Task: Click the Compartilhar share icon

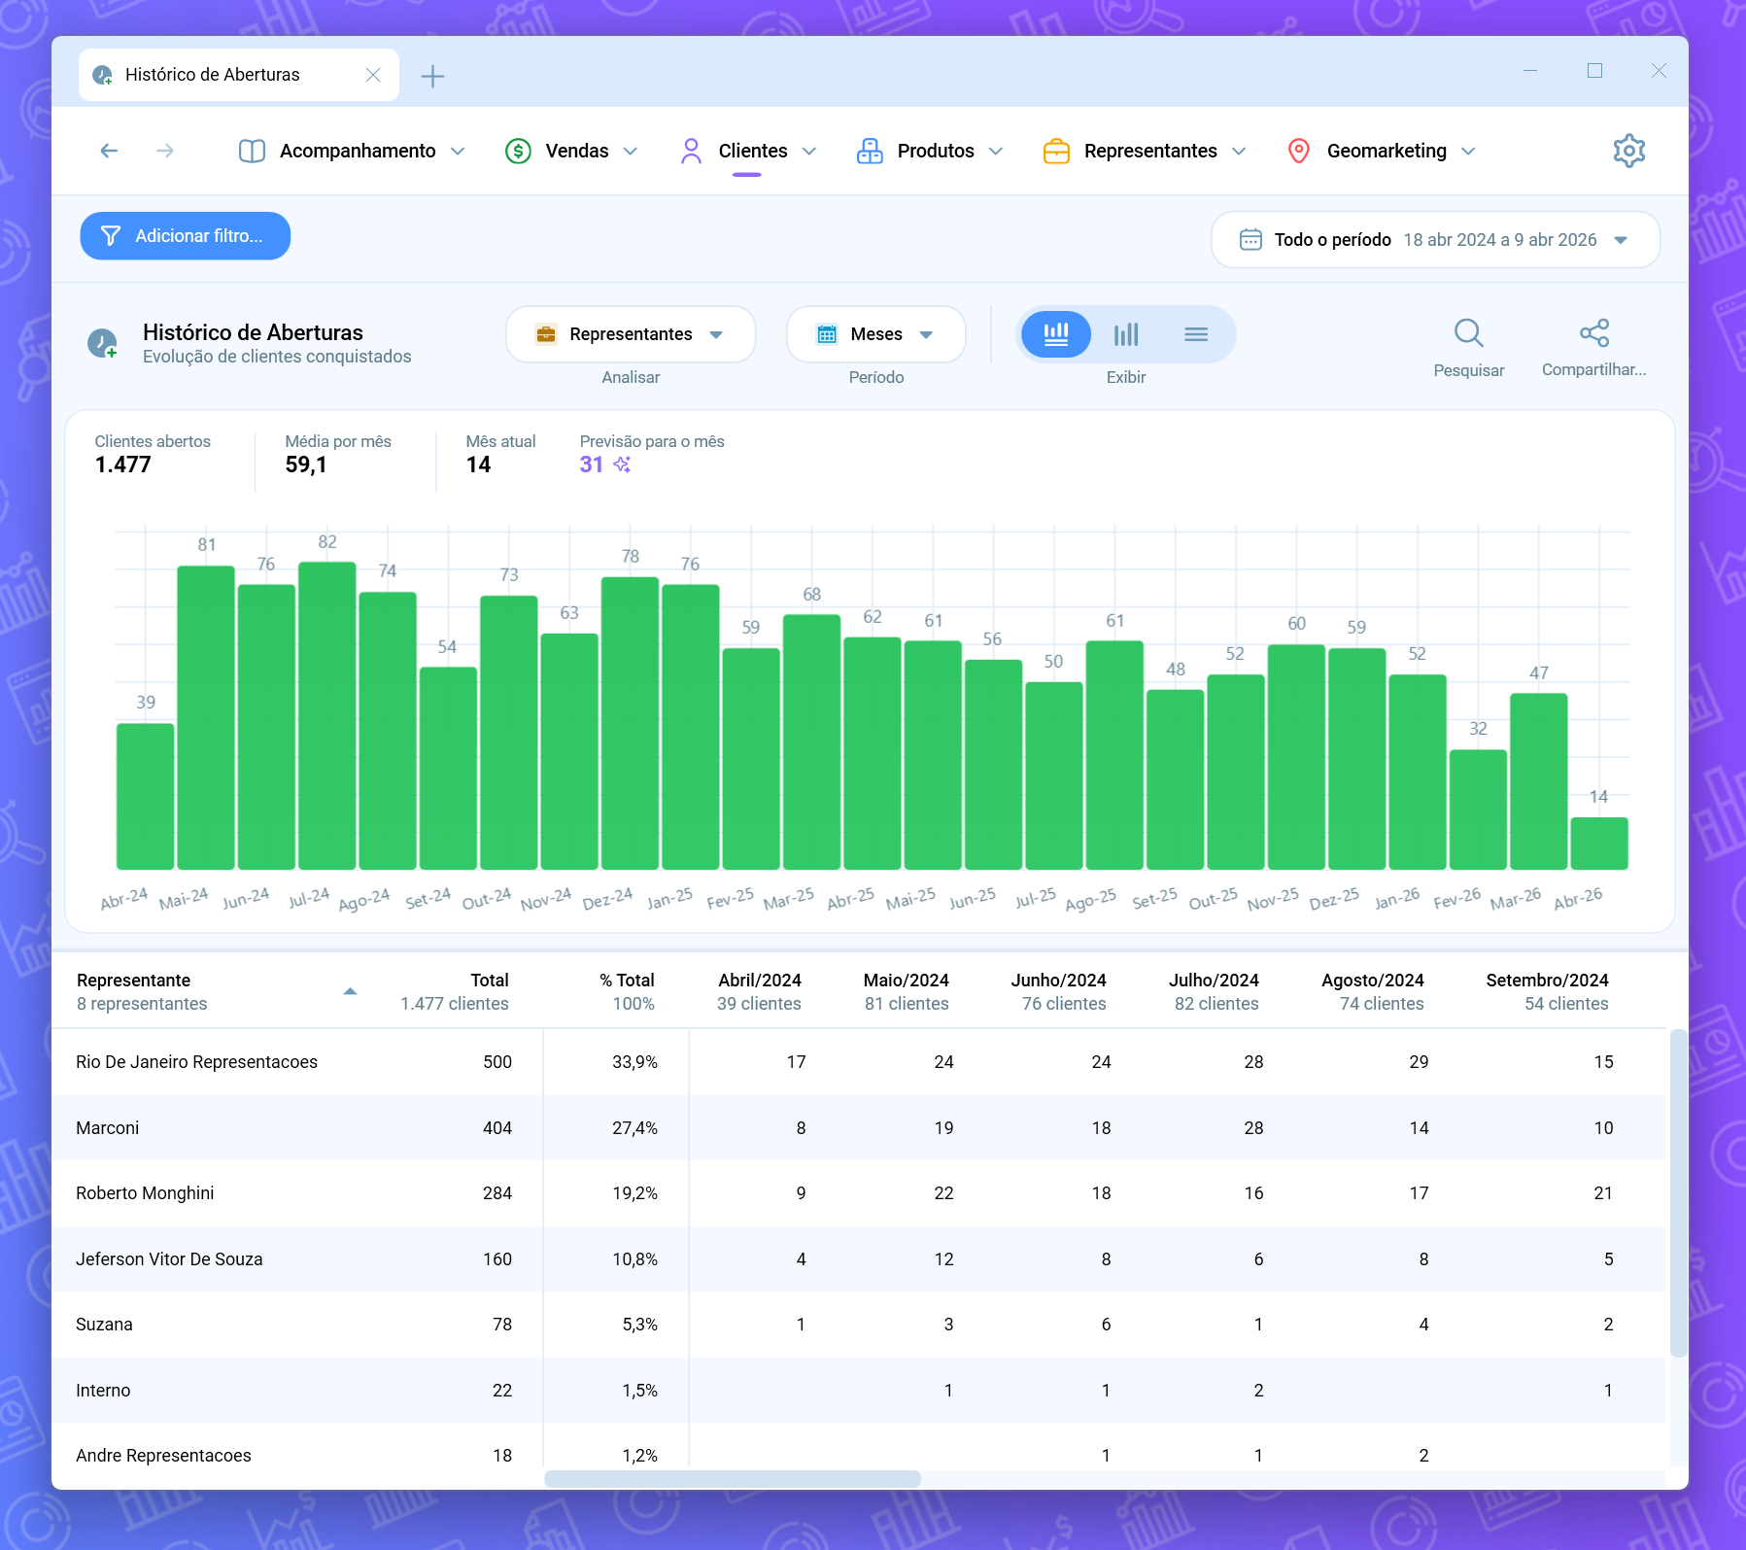Action: (1593, 334)
